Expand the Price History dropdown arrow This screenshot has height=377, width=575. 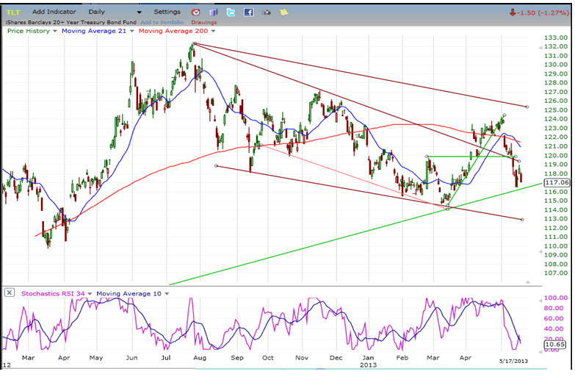(54, 31)
